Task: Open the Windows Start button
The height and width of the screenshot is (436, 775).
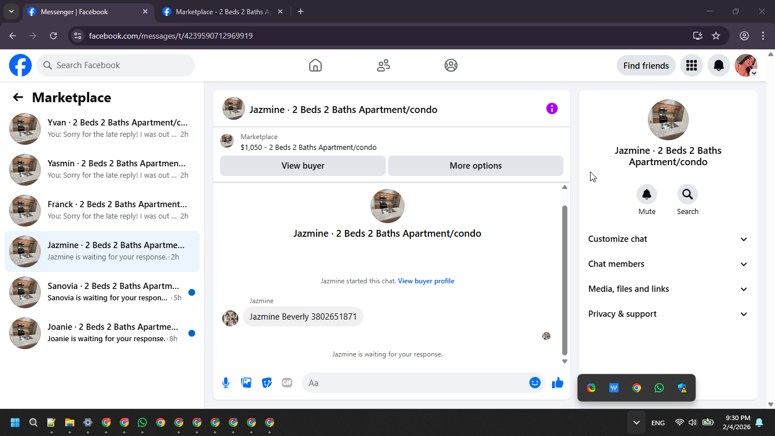Action: 15,422
